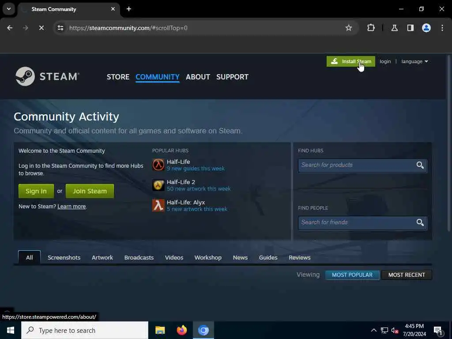This screenshot has height=339, width=452.
Task: Open Windows Start menu
Action: (x=11, y=330)
